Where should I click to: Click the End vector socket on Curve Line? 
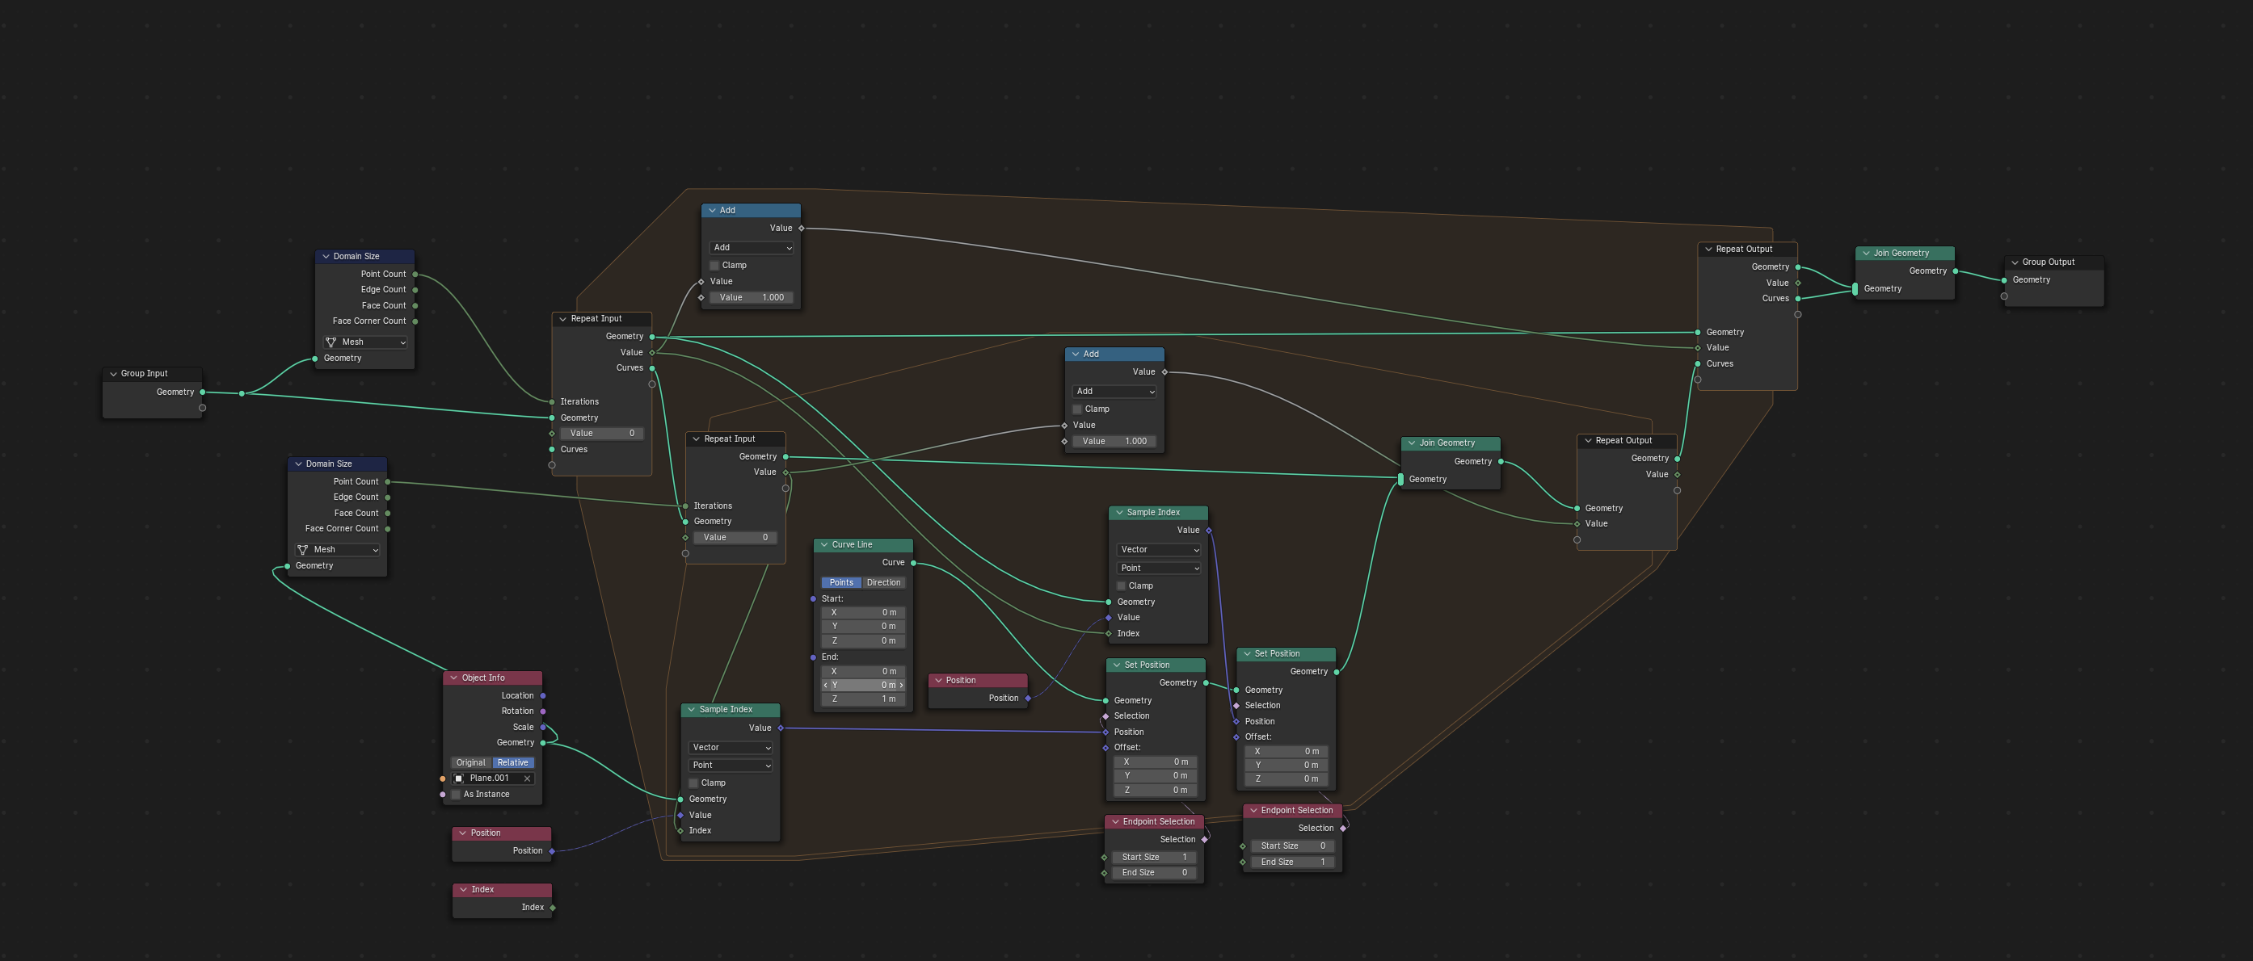click(x=814, y=657)
